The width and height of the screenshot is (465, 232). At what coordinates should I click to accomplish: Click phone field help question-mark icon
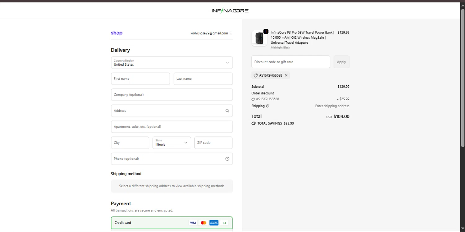click(227, 159)
